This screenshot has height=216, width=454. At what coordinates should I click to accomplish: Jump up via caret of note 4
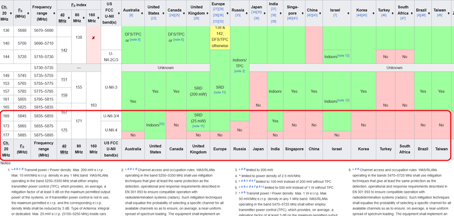(x=239, y=175)
